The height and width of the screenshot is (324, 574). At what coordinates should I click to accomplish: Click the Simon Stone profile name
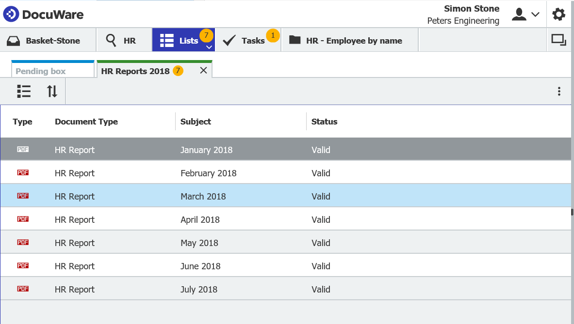[472, 8]
